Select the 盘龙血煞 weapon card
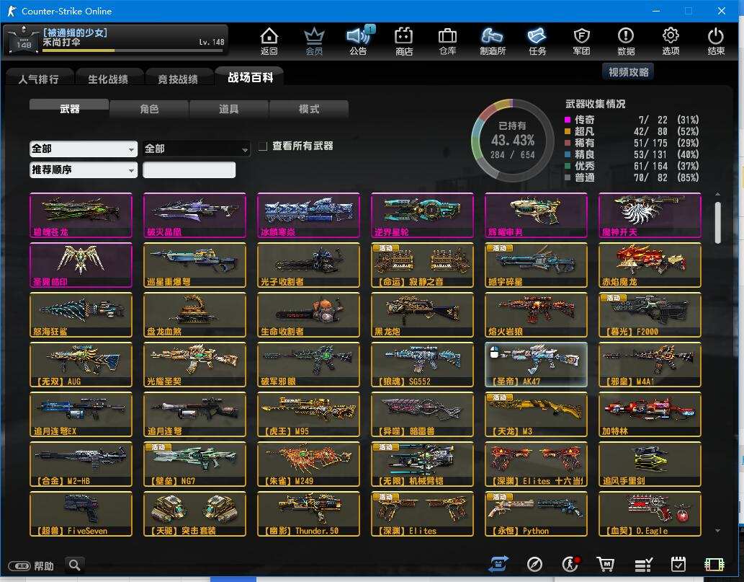Viewport: 744px width, 582px height. point(194,315)
